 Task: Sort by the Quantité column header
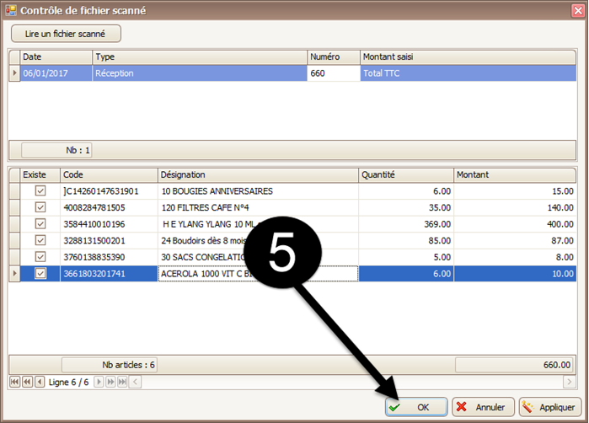(x=406, y=174)
